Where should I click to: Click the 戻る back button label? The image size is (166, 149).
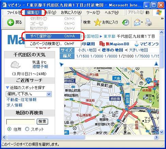pyautogui.click(x=19, y=22)
